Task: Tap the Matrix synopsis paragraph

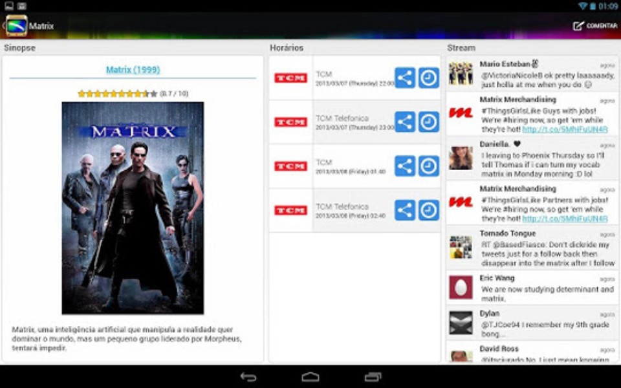Action: click(x=127, y=338)
